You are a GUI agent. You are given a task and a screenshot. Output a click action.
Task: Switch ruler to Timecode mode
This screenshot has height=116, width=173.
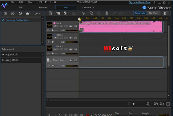pos(140,13)
